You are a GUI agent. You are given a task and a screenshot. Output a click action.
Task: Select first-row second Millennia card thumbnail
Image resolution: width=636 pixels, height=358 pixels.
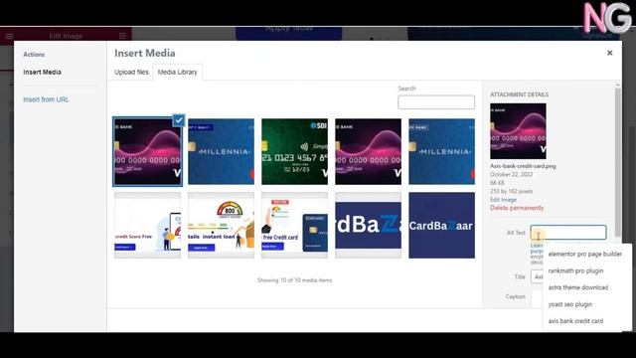click(x=221, y=151)
